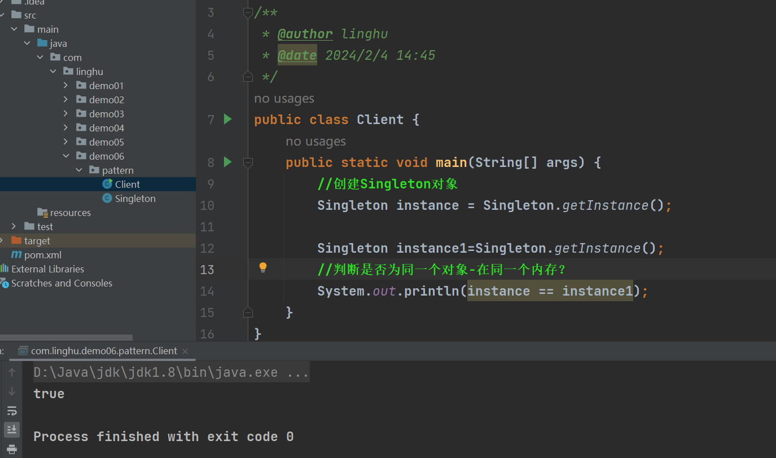Image resolution: width=776 pixels, height=458 pixels.
Task: Close the com.linghu.demo06.pattern.Client run tab
Action: (x=186, y=351)
